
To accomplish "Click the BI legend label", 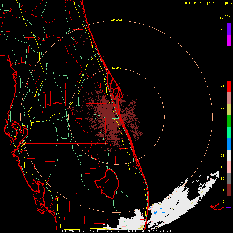I will tap(222, 190).
